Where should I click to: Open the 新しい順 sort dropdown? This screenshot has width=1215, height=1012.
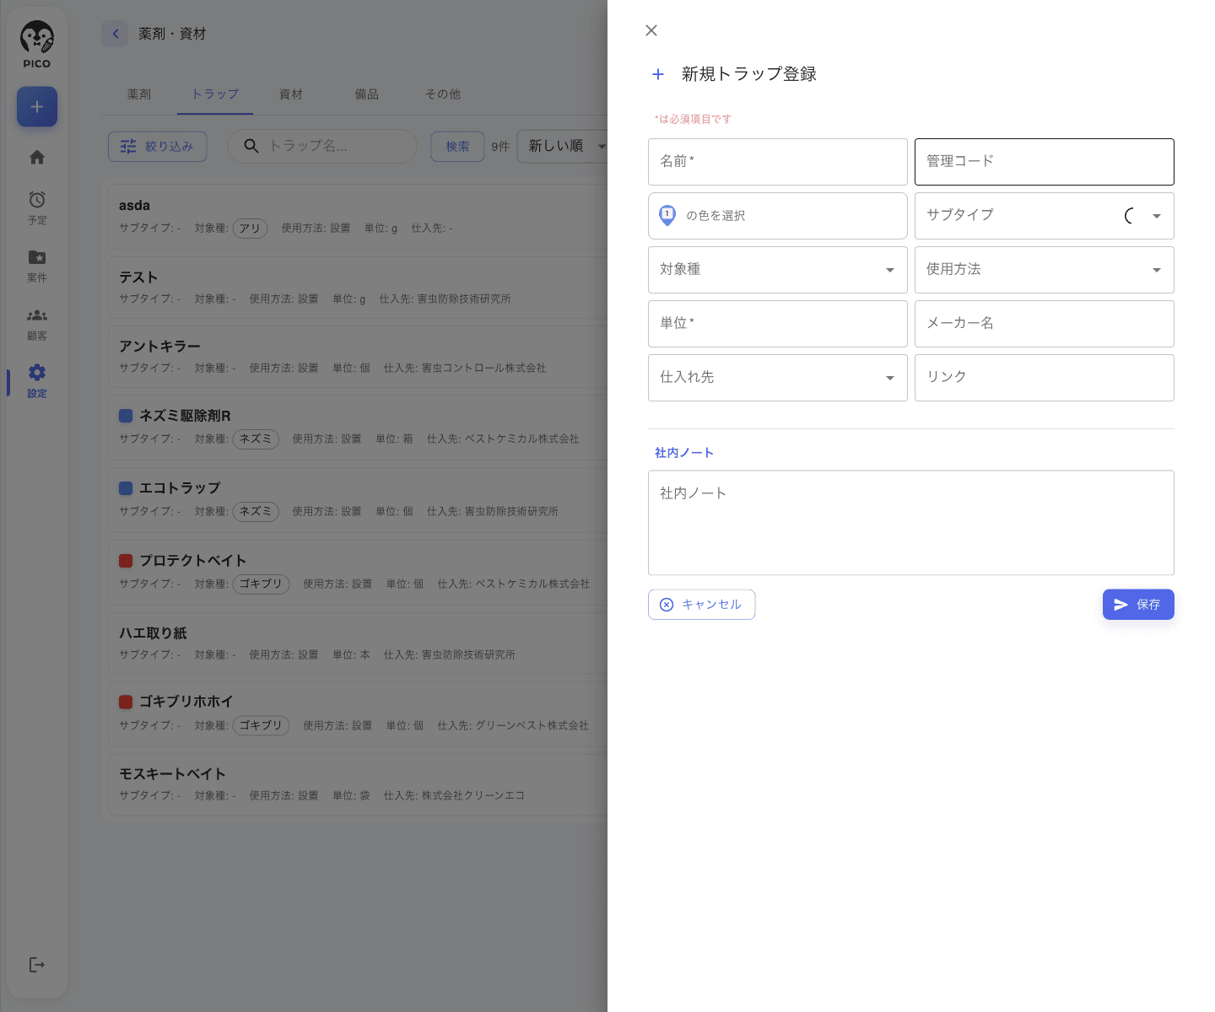(563, 146)
